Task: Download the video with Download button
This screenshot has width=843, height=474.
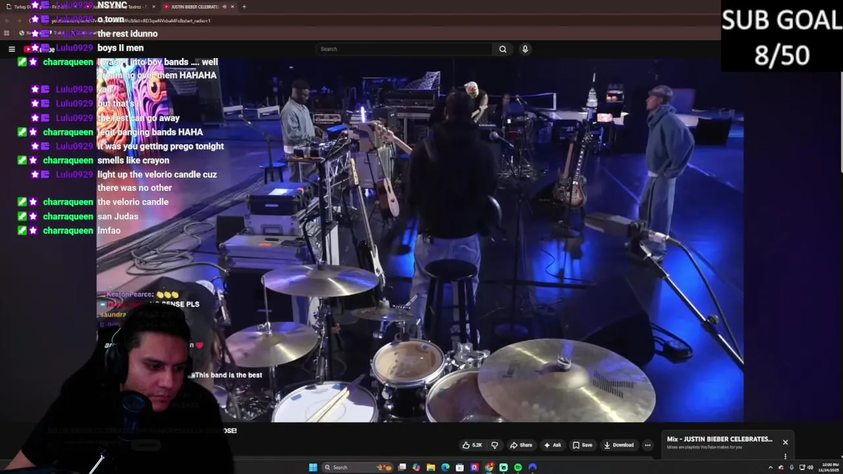Action: click(x=618, y=445)
